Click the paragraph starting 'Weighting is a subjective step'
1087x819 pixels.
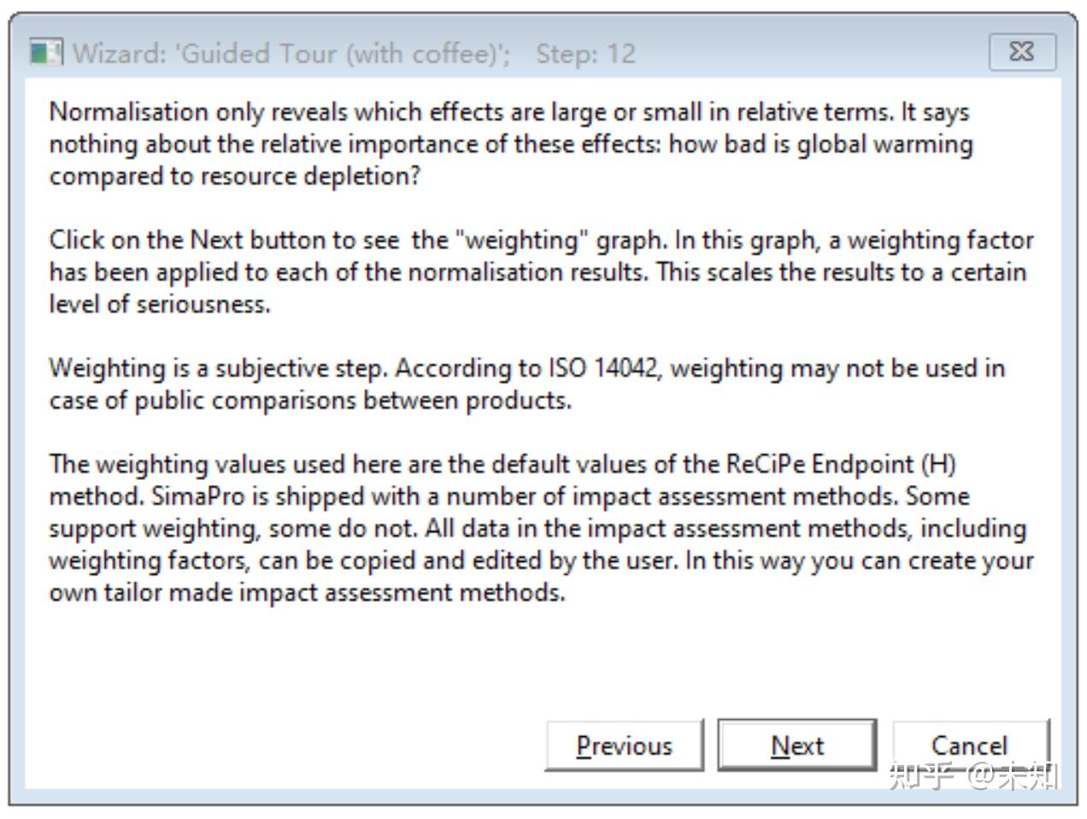point(526,383)
